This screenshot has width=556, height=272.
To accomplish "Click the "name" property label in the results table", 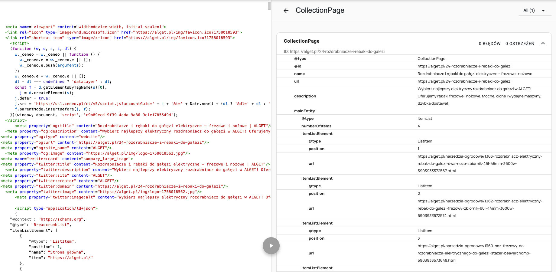I will (299, 74).
